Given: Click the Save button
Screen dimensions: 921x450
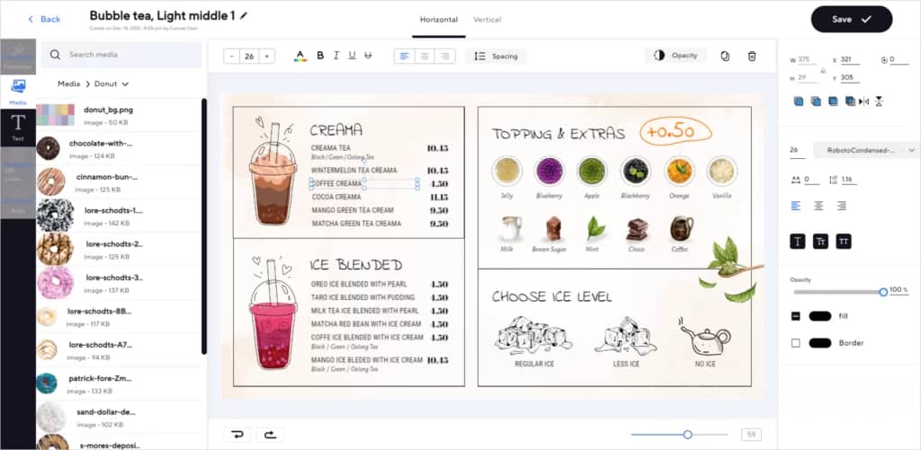Looking at the screenshot, I should [x=852, y=20].
